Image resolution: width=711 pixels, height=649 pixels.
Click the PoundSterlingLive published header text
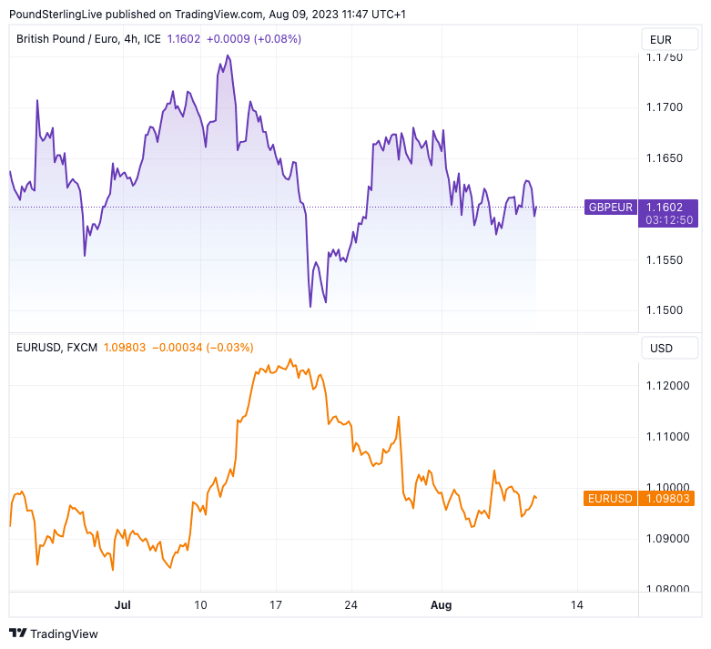coord(208,14)
